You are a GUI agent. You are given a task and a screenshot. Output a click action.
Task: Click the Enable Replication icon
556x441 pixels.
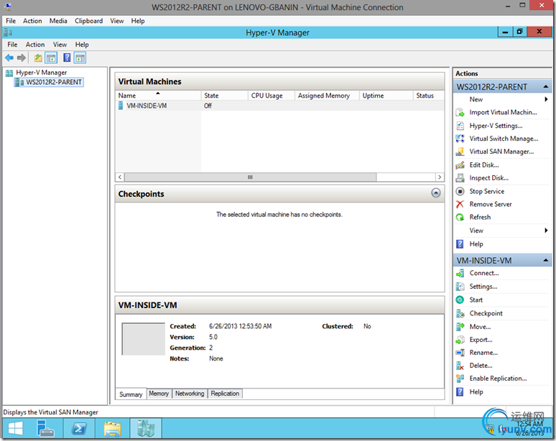[x=460, y=379]
